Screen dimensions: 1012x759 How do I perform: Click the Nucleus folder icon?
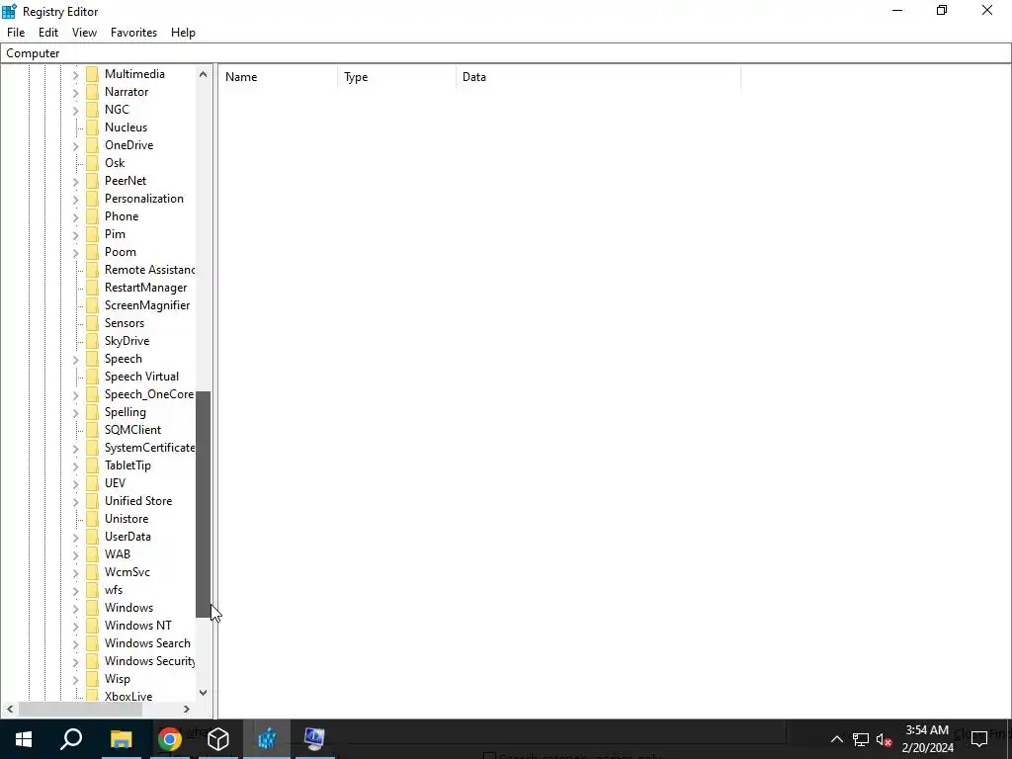92,127
